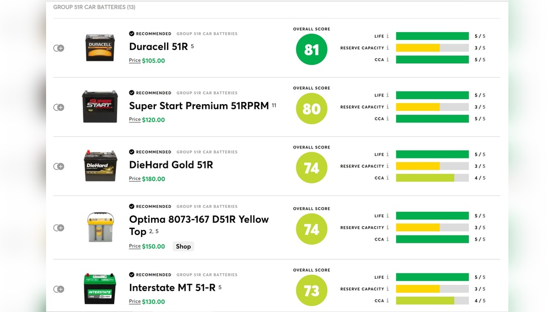Click the Interstate MT 51-R battery thumbnail
Viewport: 555px width, 312px height.
100,289
